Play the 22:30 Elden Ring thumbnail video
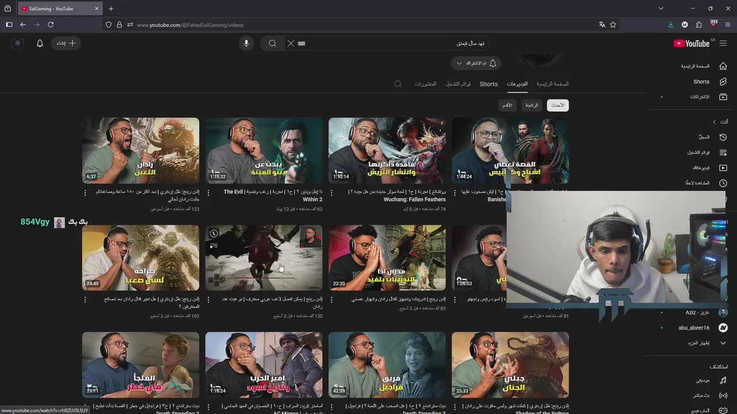 pos(387,258)
